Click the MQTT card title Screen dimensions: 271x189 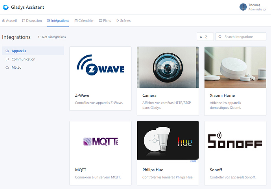click(81, 170)
